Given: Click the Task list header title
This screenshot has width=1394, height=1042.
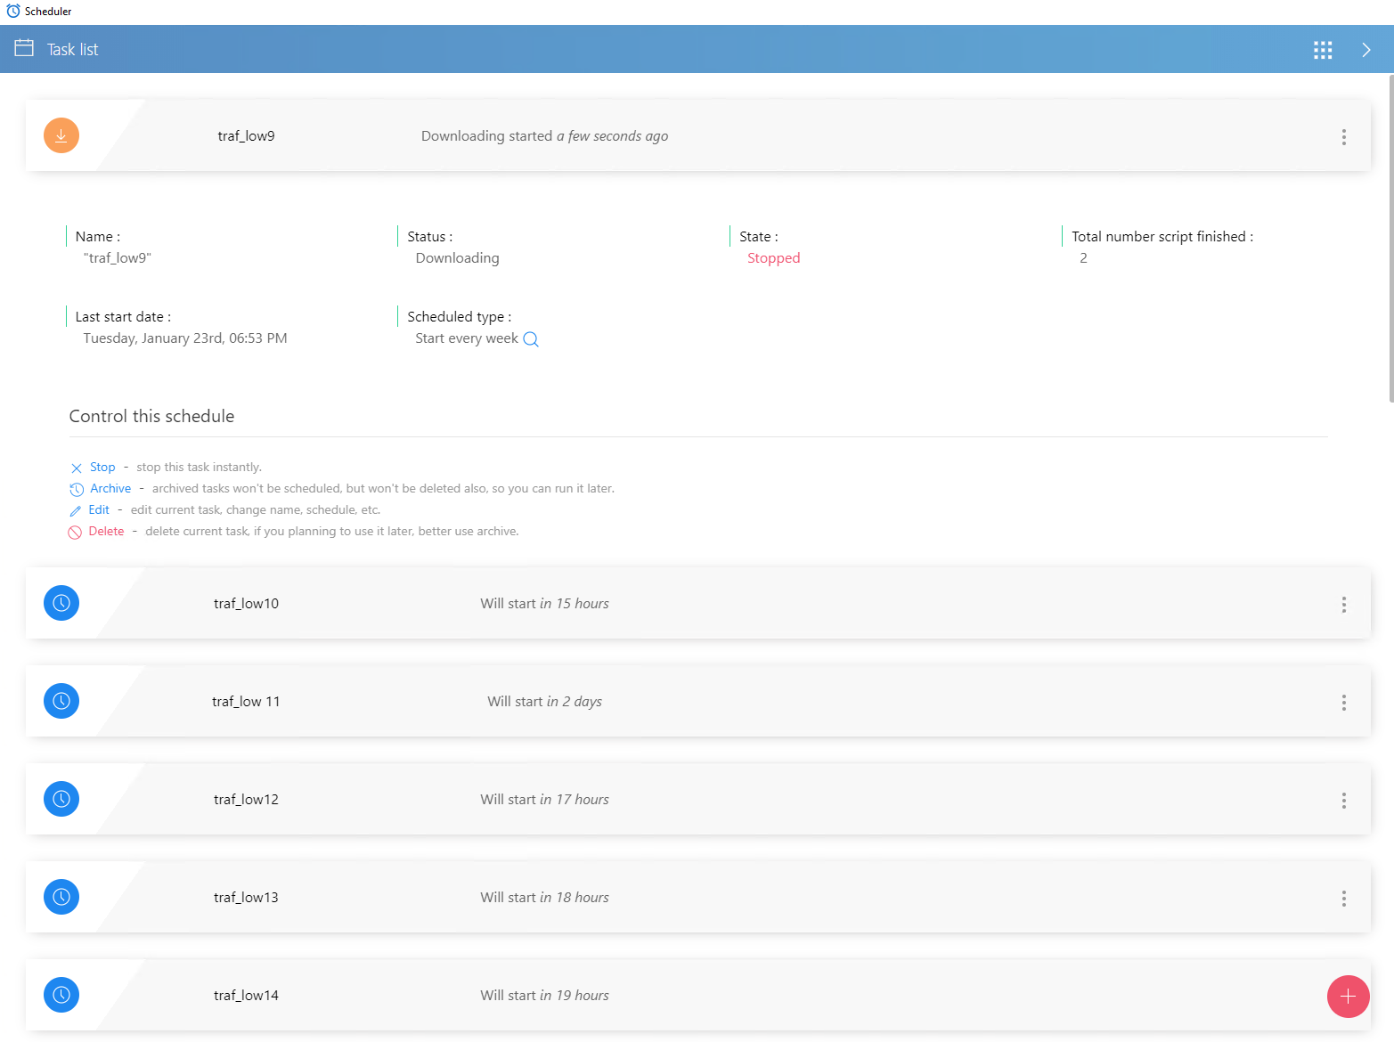Looking at the screenshot, I should pyautogui.click(x=72, y=50).
